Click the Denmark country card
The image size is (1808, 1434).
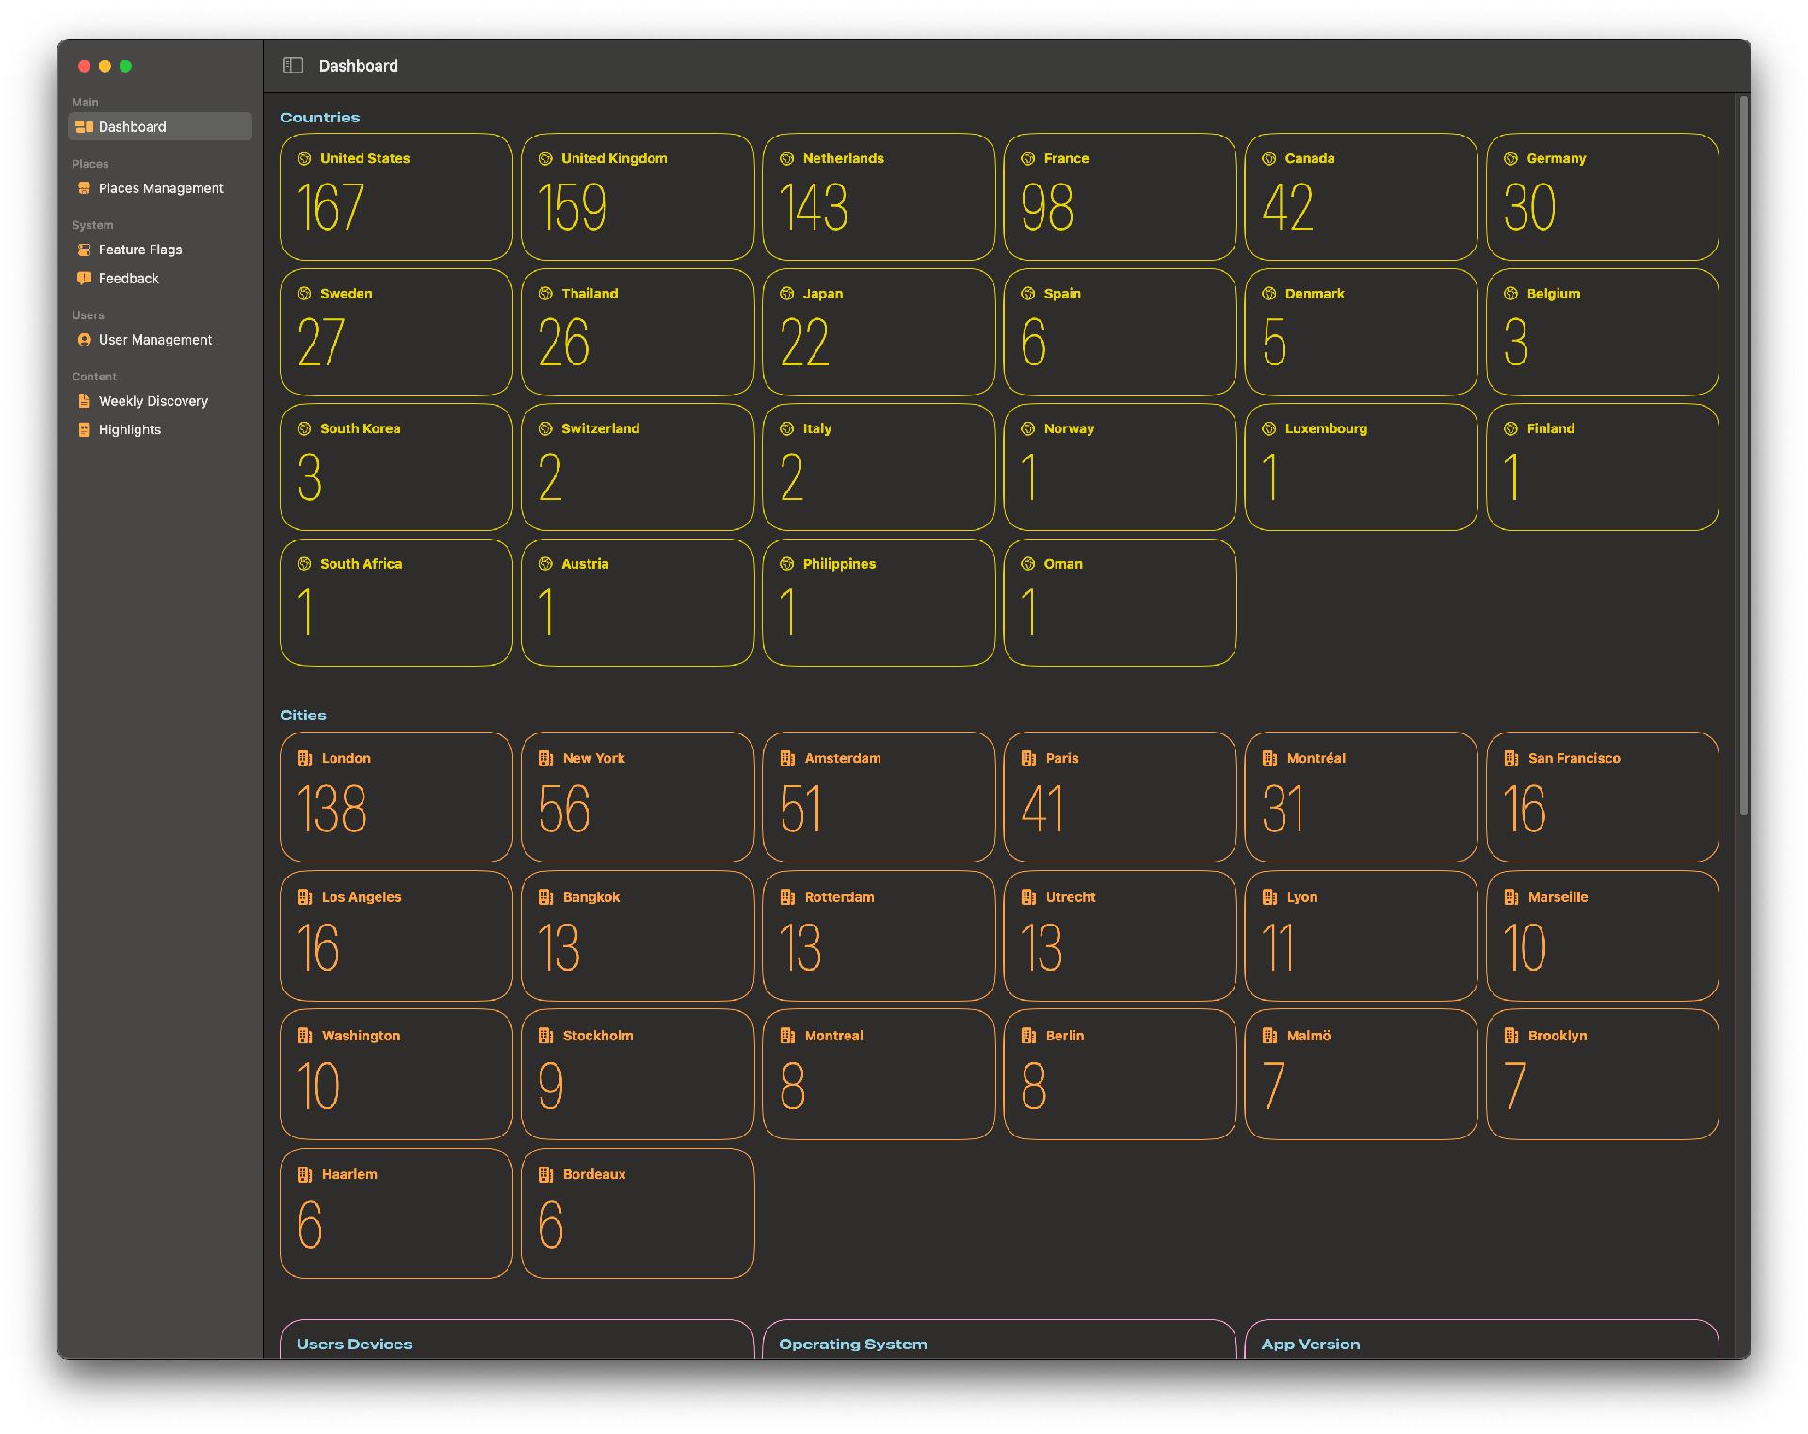[1361, 332]
